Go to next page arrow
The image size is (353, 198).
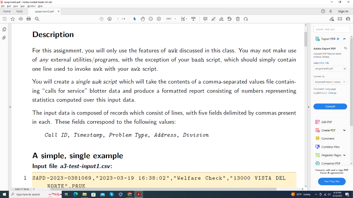pos(110,19)
